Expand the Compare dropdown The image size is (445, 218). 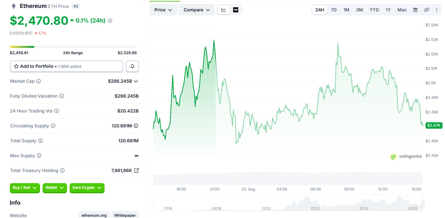[197, 10]
